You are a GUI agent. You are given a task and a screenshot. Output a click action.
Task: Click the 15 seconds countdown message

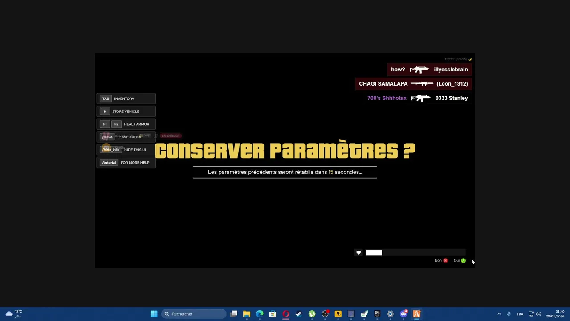click(x=285, y=172)
